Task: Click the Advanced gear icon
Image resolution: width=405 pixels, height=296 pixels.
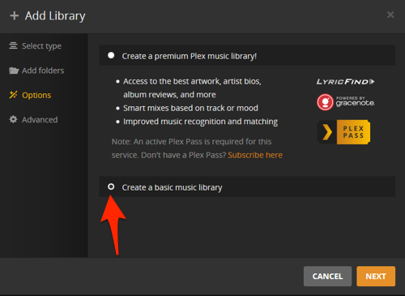Action: [x=13, y=119]
